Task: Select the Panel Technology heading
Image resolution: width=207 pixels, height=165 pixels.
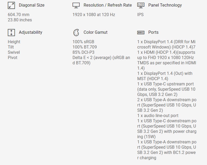Action: tap(165, 5)
